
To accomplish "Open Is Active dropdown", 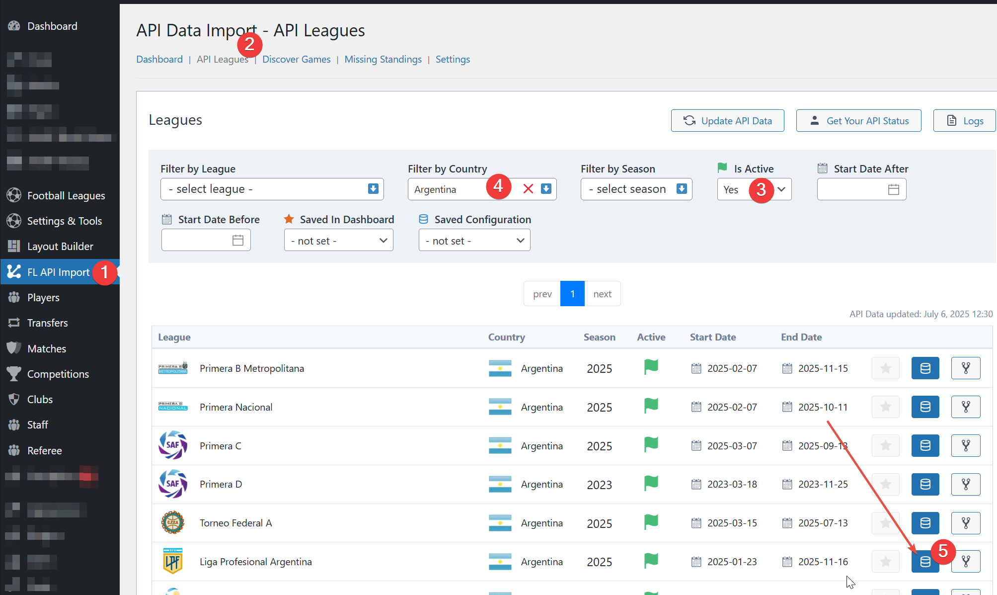I will pyautogui.click(x=754, y=189).
